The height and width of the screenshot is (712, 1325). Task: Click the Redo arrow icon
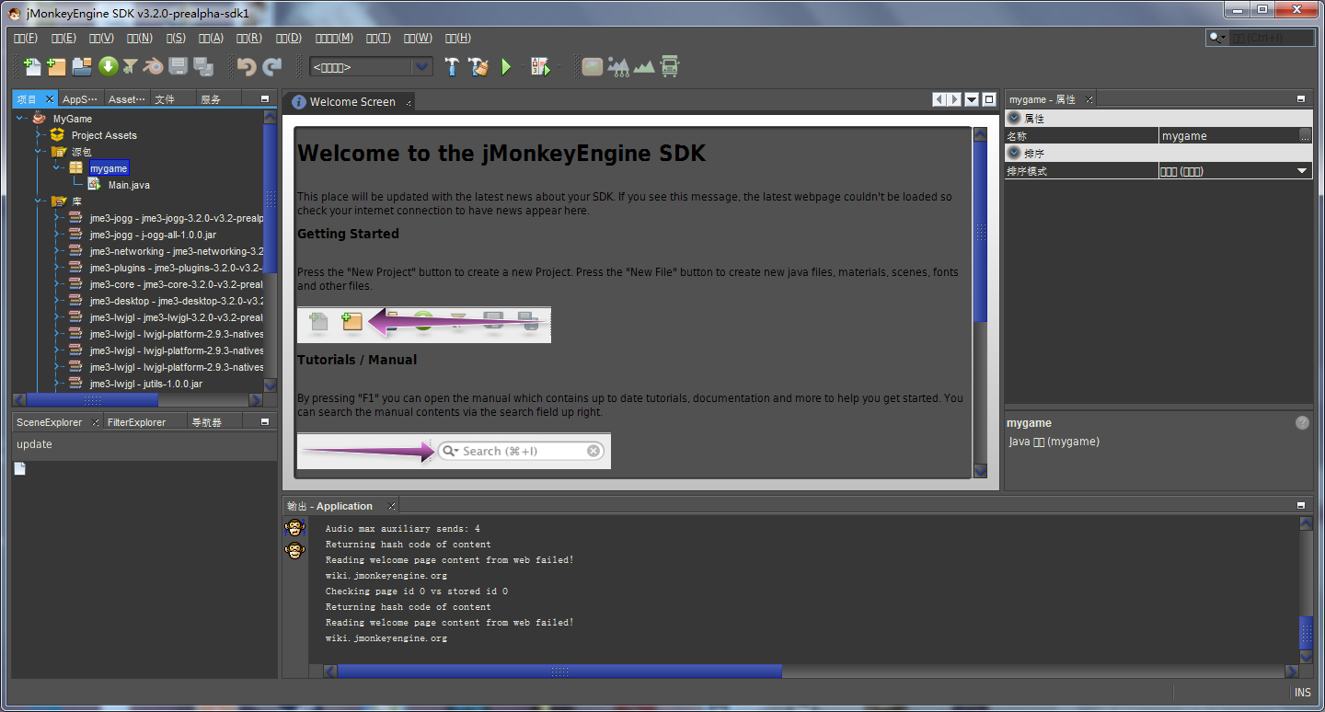click(x=272, y=66)
